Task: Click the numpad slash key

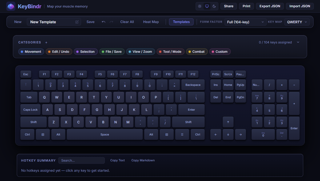Action: click(x=269, y=85)
